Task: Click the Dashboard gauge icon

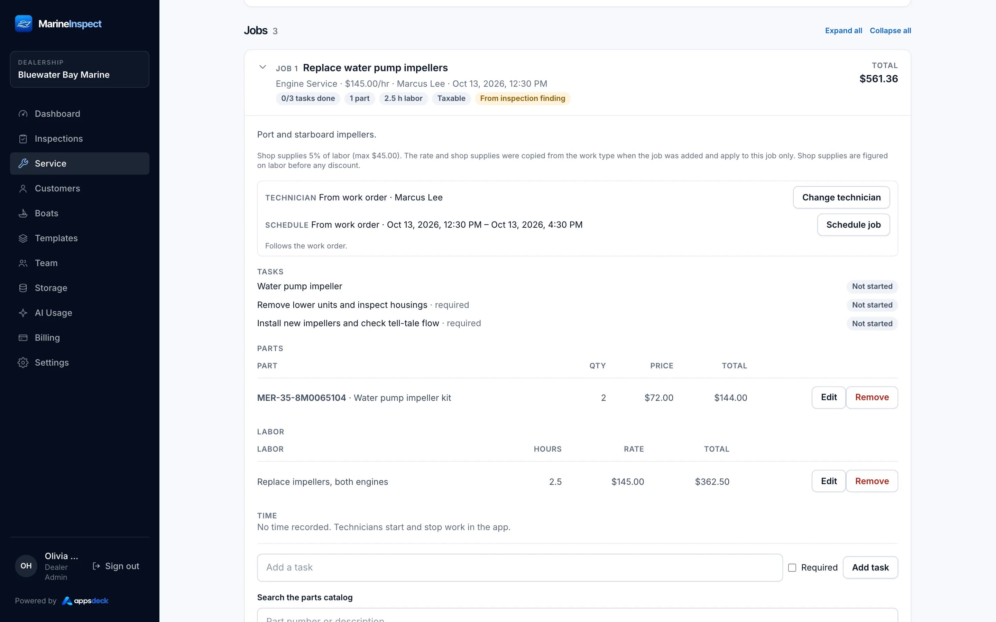Action: (x=23, y=114)
